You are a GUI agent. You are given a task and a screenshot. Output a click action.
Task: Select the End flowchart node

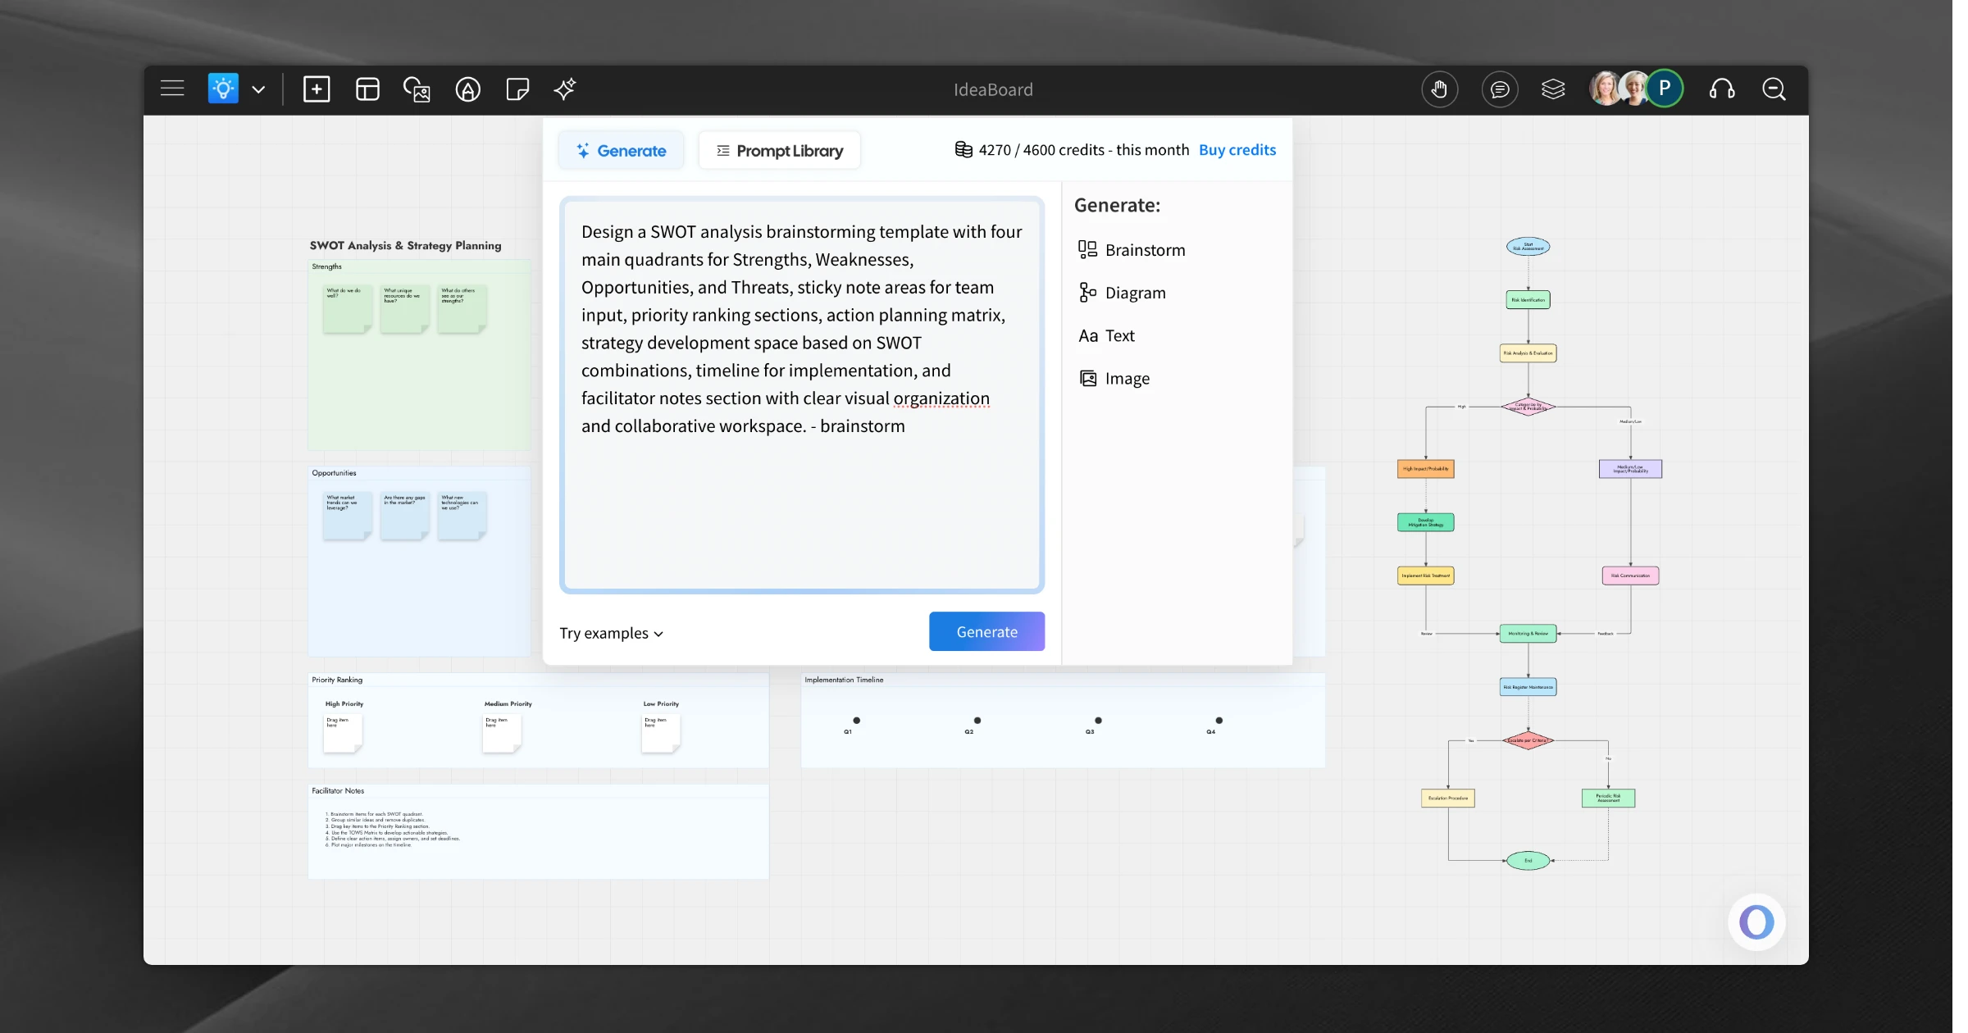[1528, 861]
